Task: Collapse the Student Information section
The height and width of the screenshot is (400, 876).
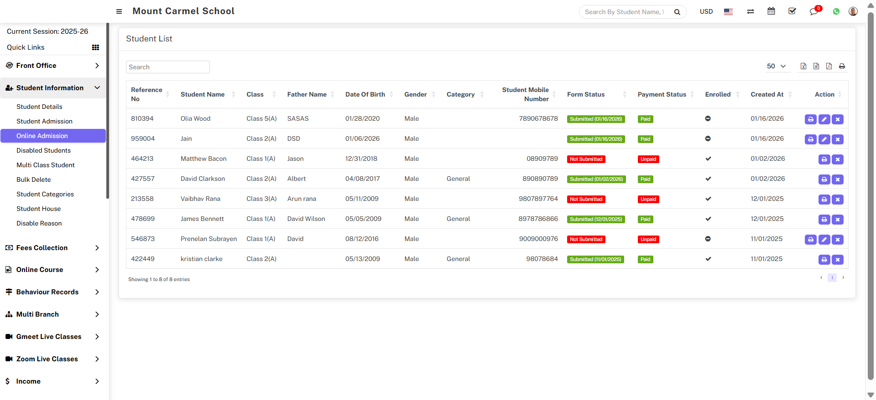Action: (53, 88)
